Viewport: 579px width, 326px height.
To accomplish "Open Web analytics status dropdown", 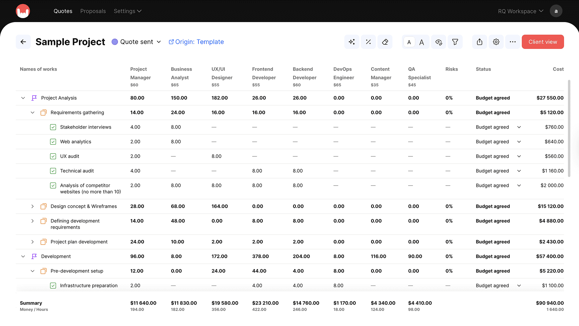I will click(x=519, y=142).
